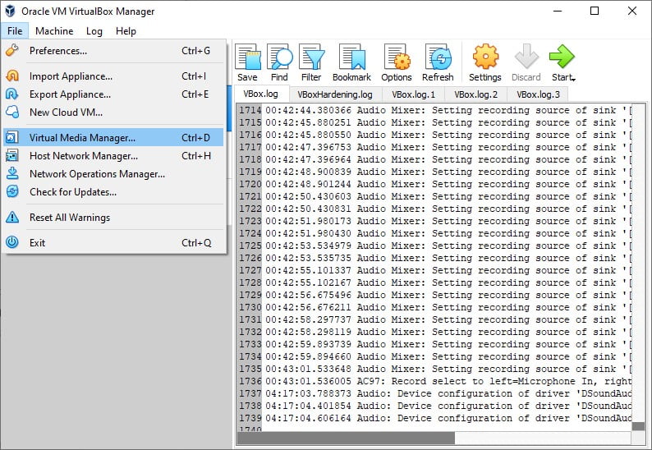Click the Reset All Warnings triangle icon

[12, 217]
